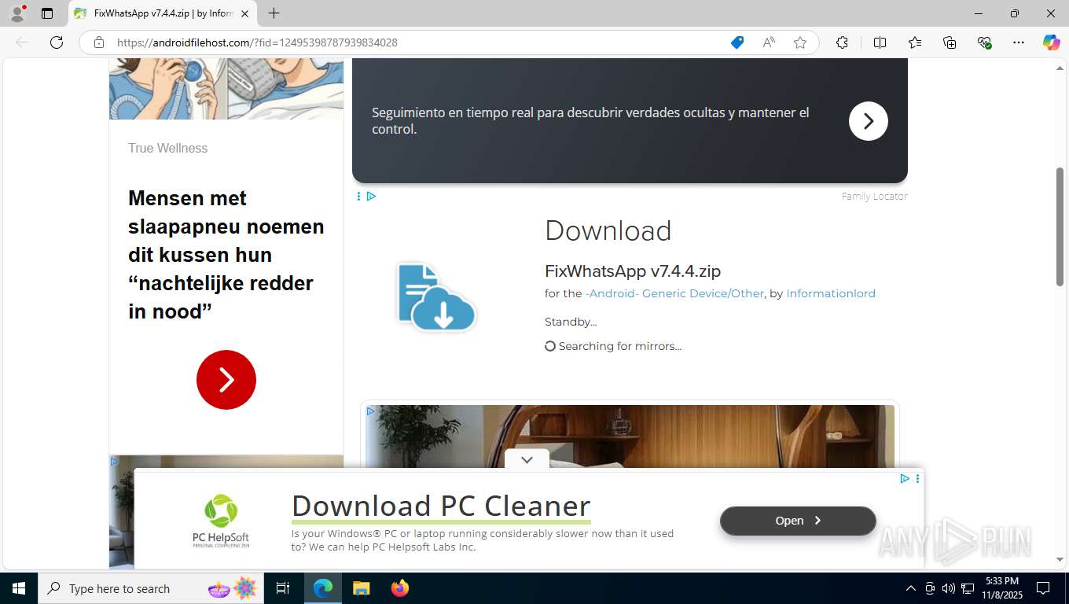Click the FixWhatsApp v7.4.4.zip file name

tap(633, 271)
